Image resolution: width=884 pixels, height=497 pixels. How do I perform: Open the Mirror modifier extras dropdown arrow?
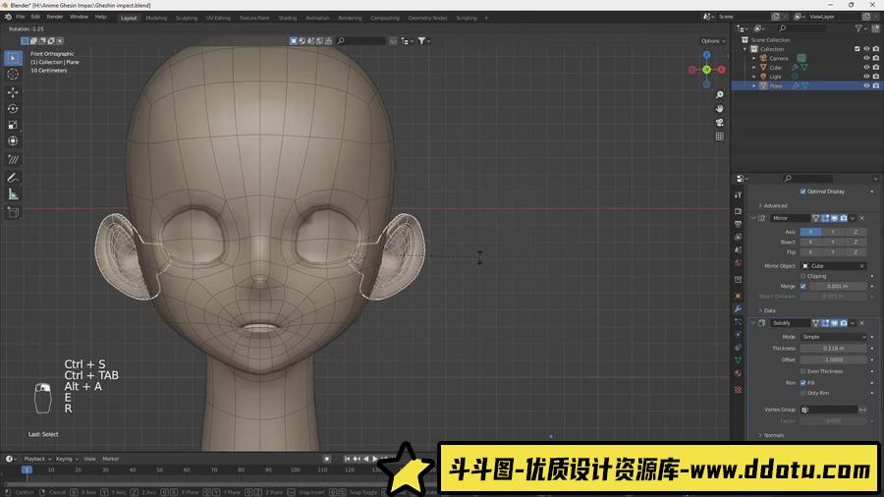[853, 218]
